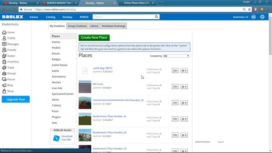272x153 pixels.
Task: Open gear dropdown for Place Number: 21
Action: 184,119
